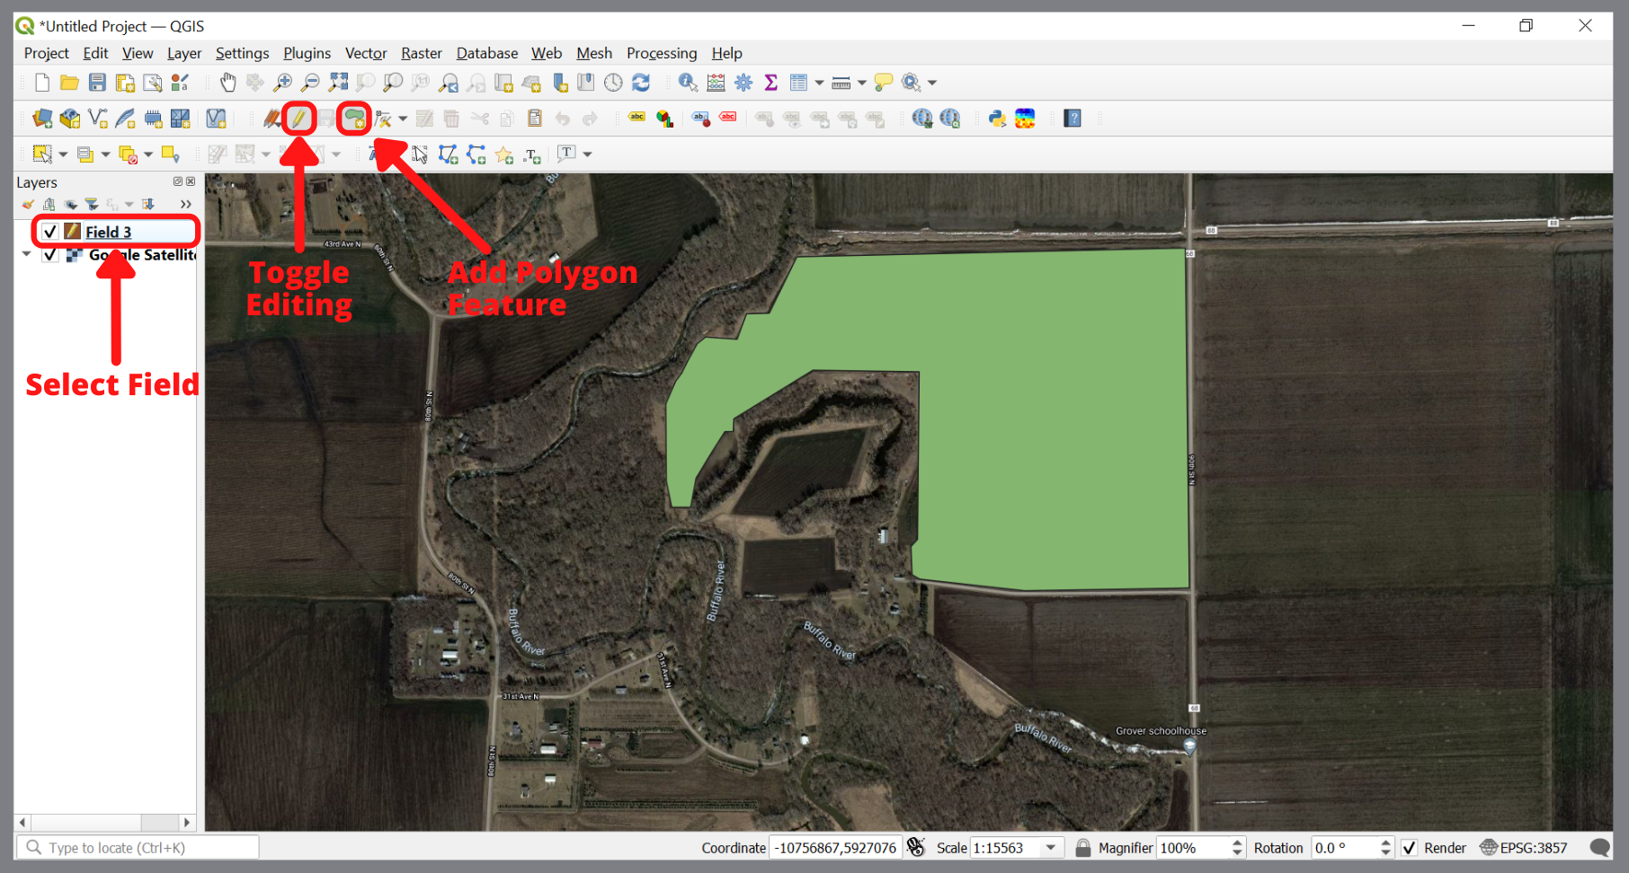
Task: Open the Scale dropdown list
Action: point(1050,847)
